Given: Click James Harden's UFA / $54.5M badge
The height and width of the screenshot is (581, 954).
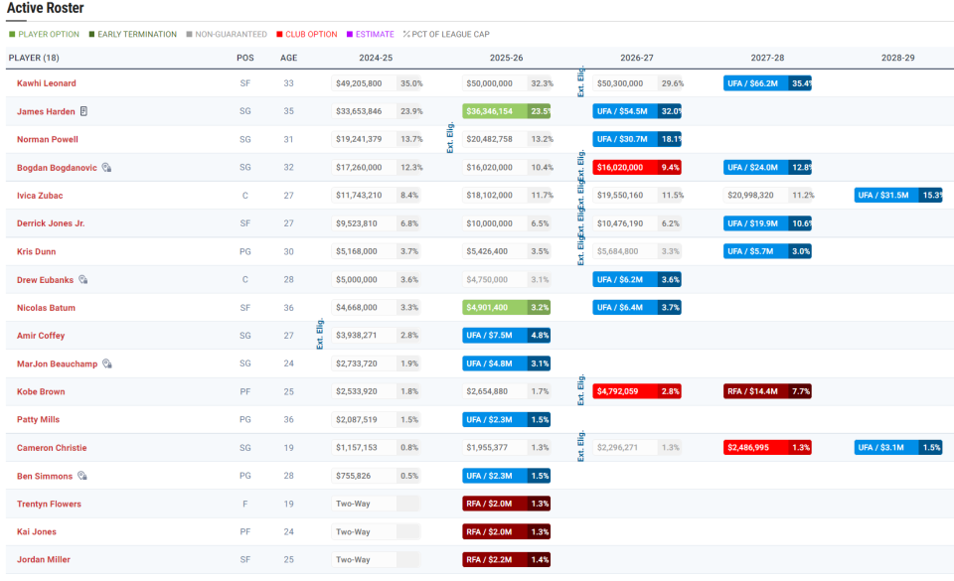Looking at the screenshot, I should pyautogui.click(x=636, y=111).
